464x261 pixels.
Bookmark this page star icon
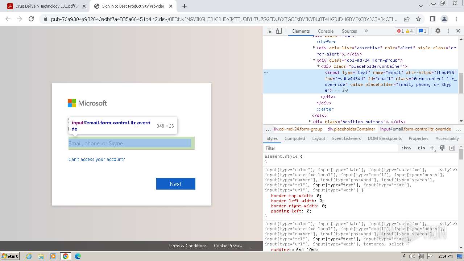418,19
